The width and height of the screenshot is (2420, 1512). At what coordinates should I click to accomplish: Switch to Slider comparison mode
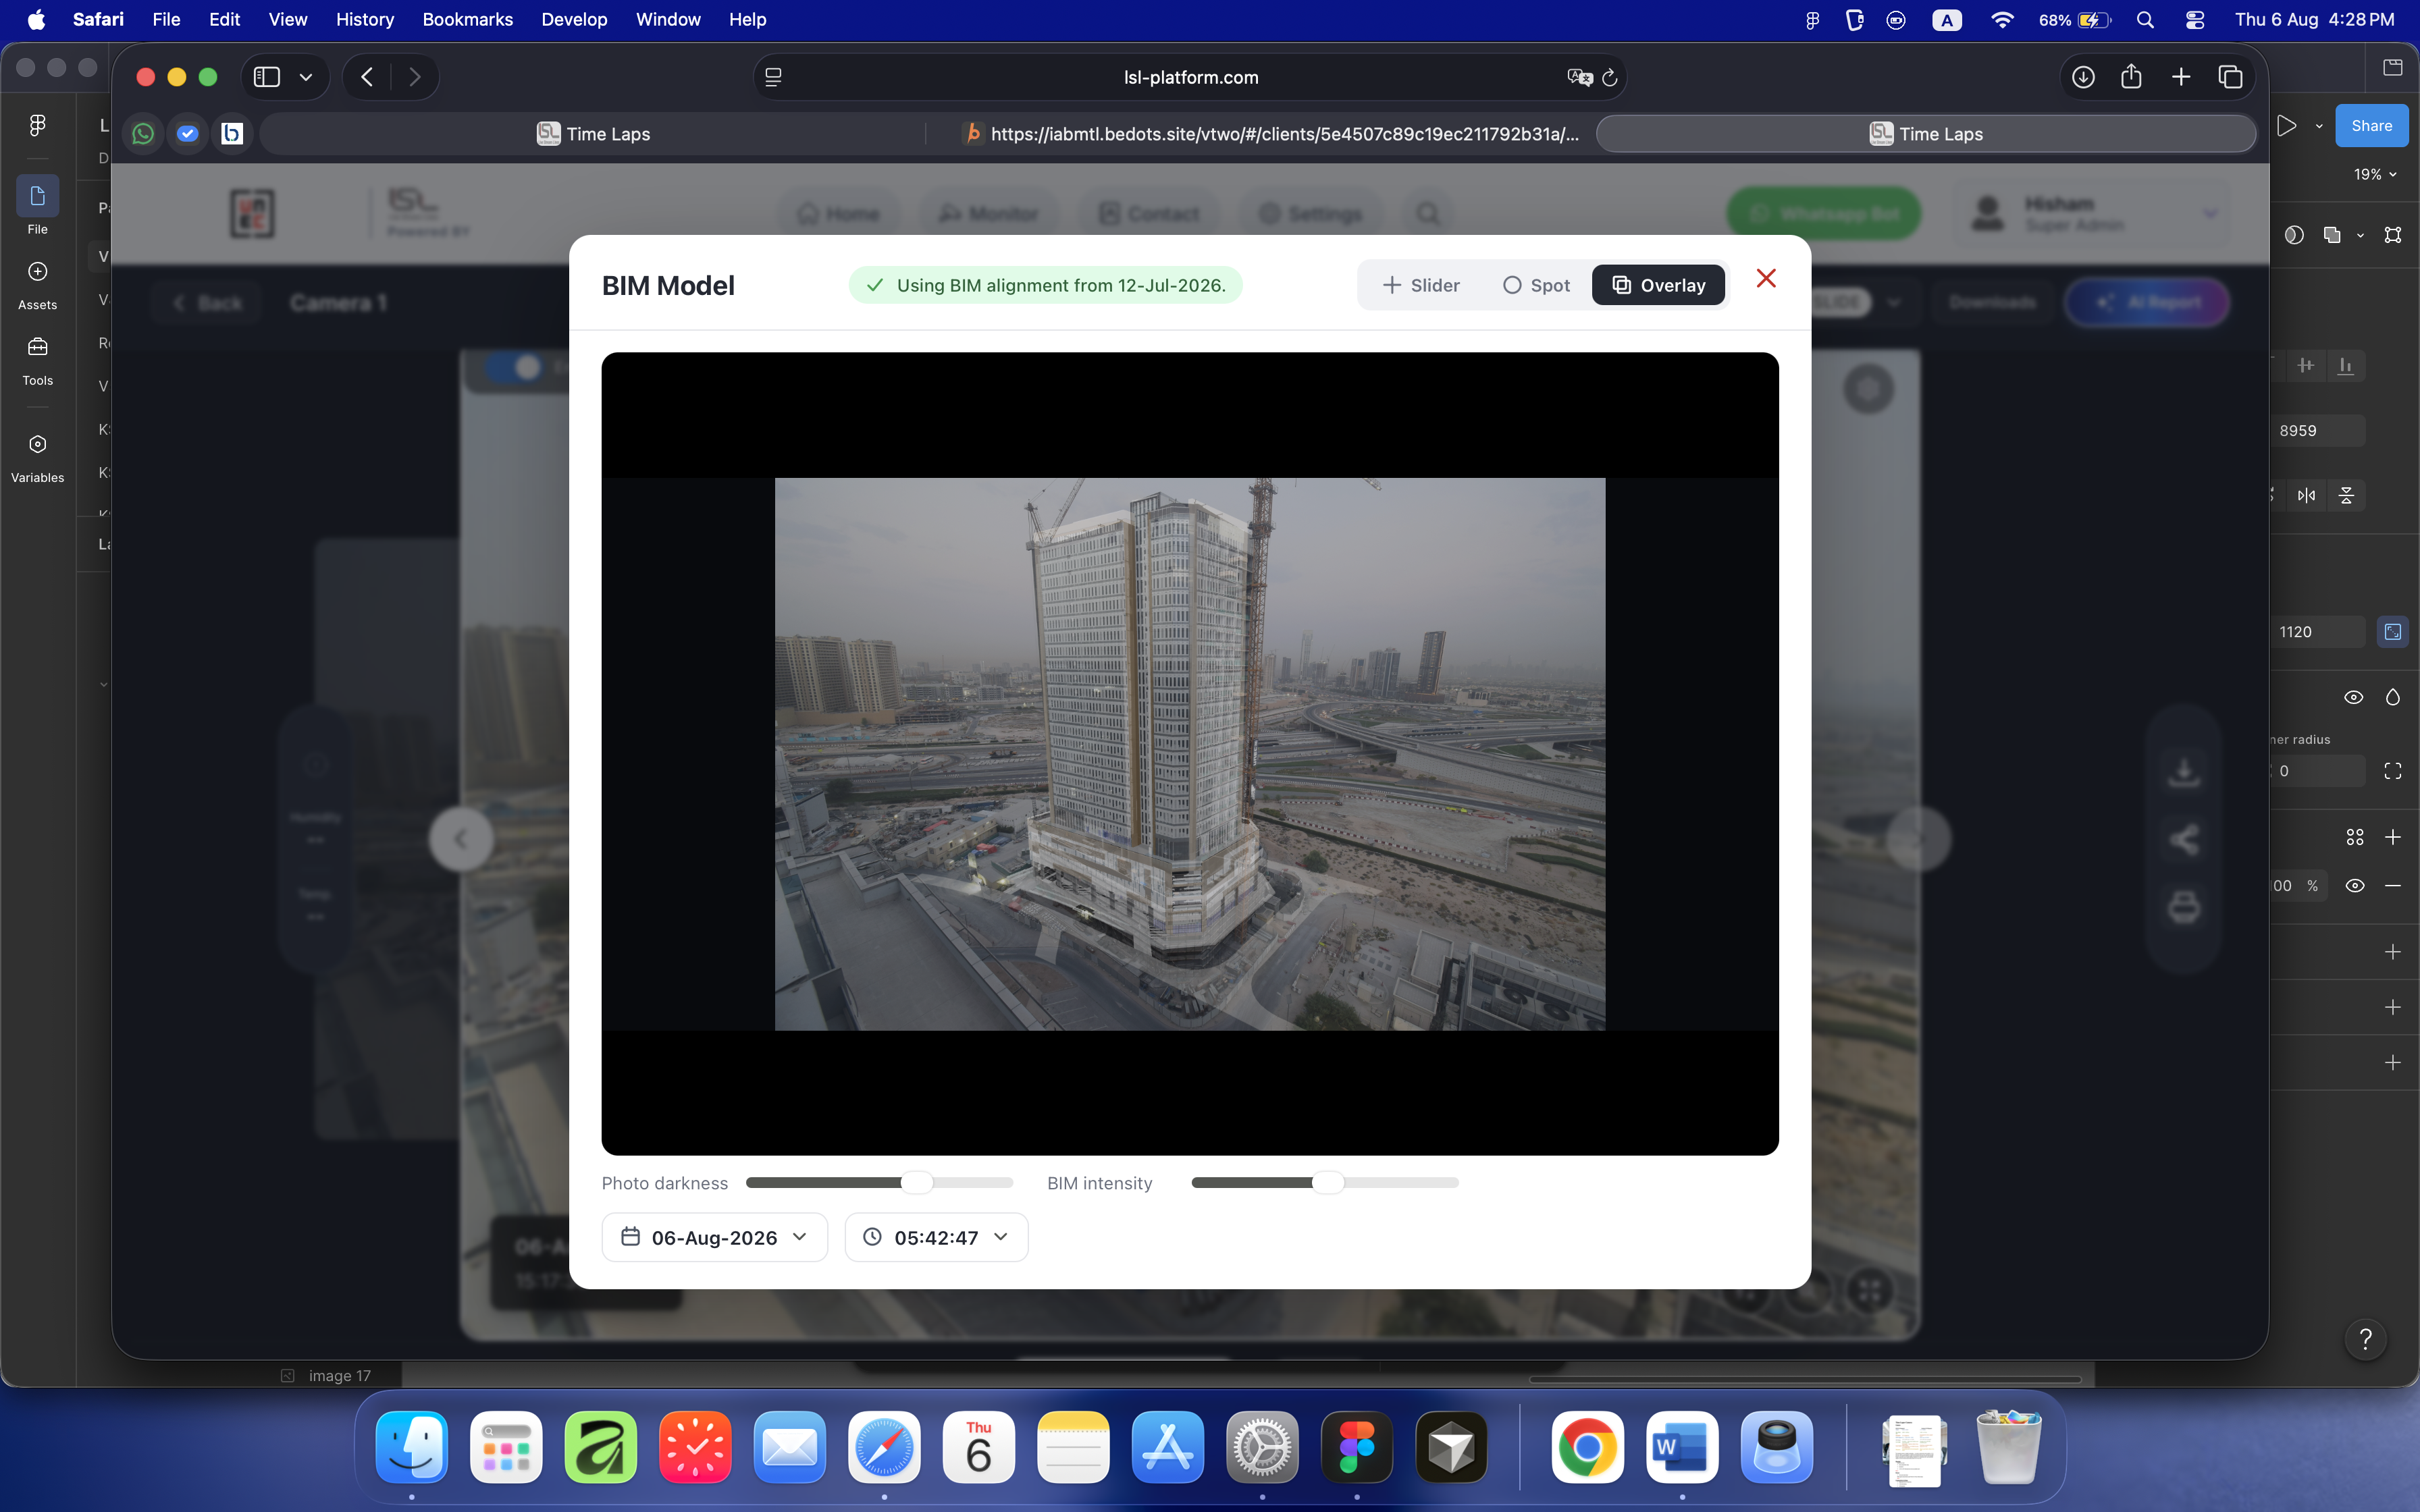pyautogui.click(x=1421, y=285)
